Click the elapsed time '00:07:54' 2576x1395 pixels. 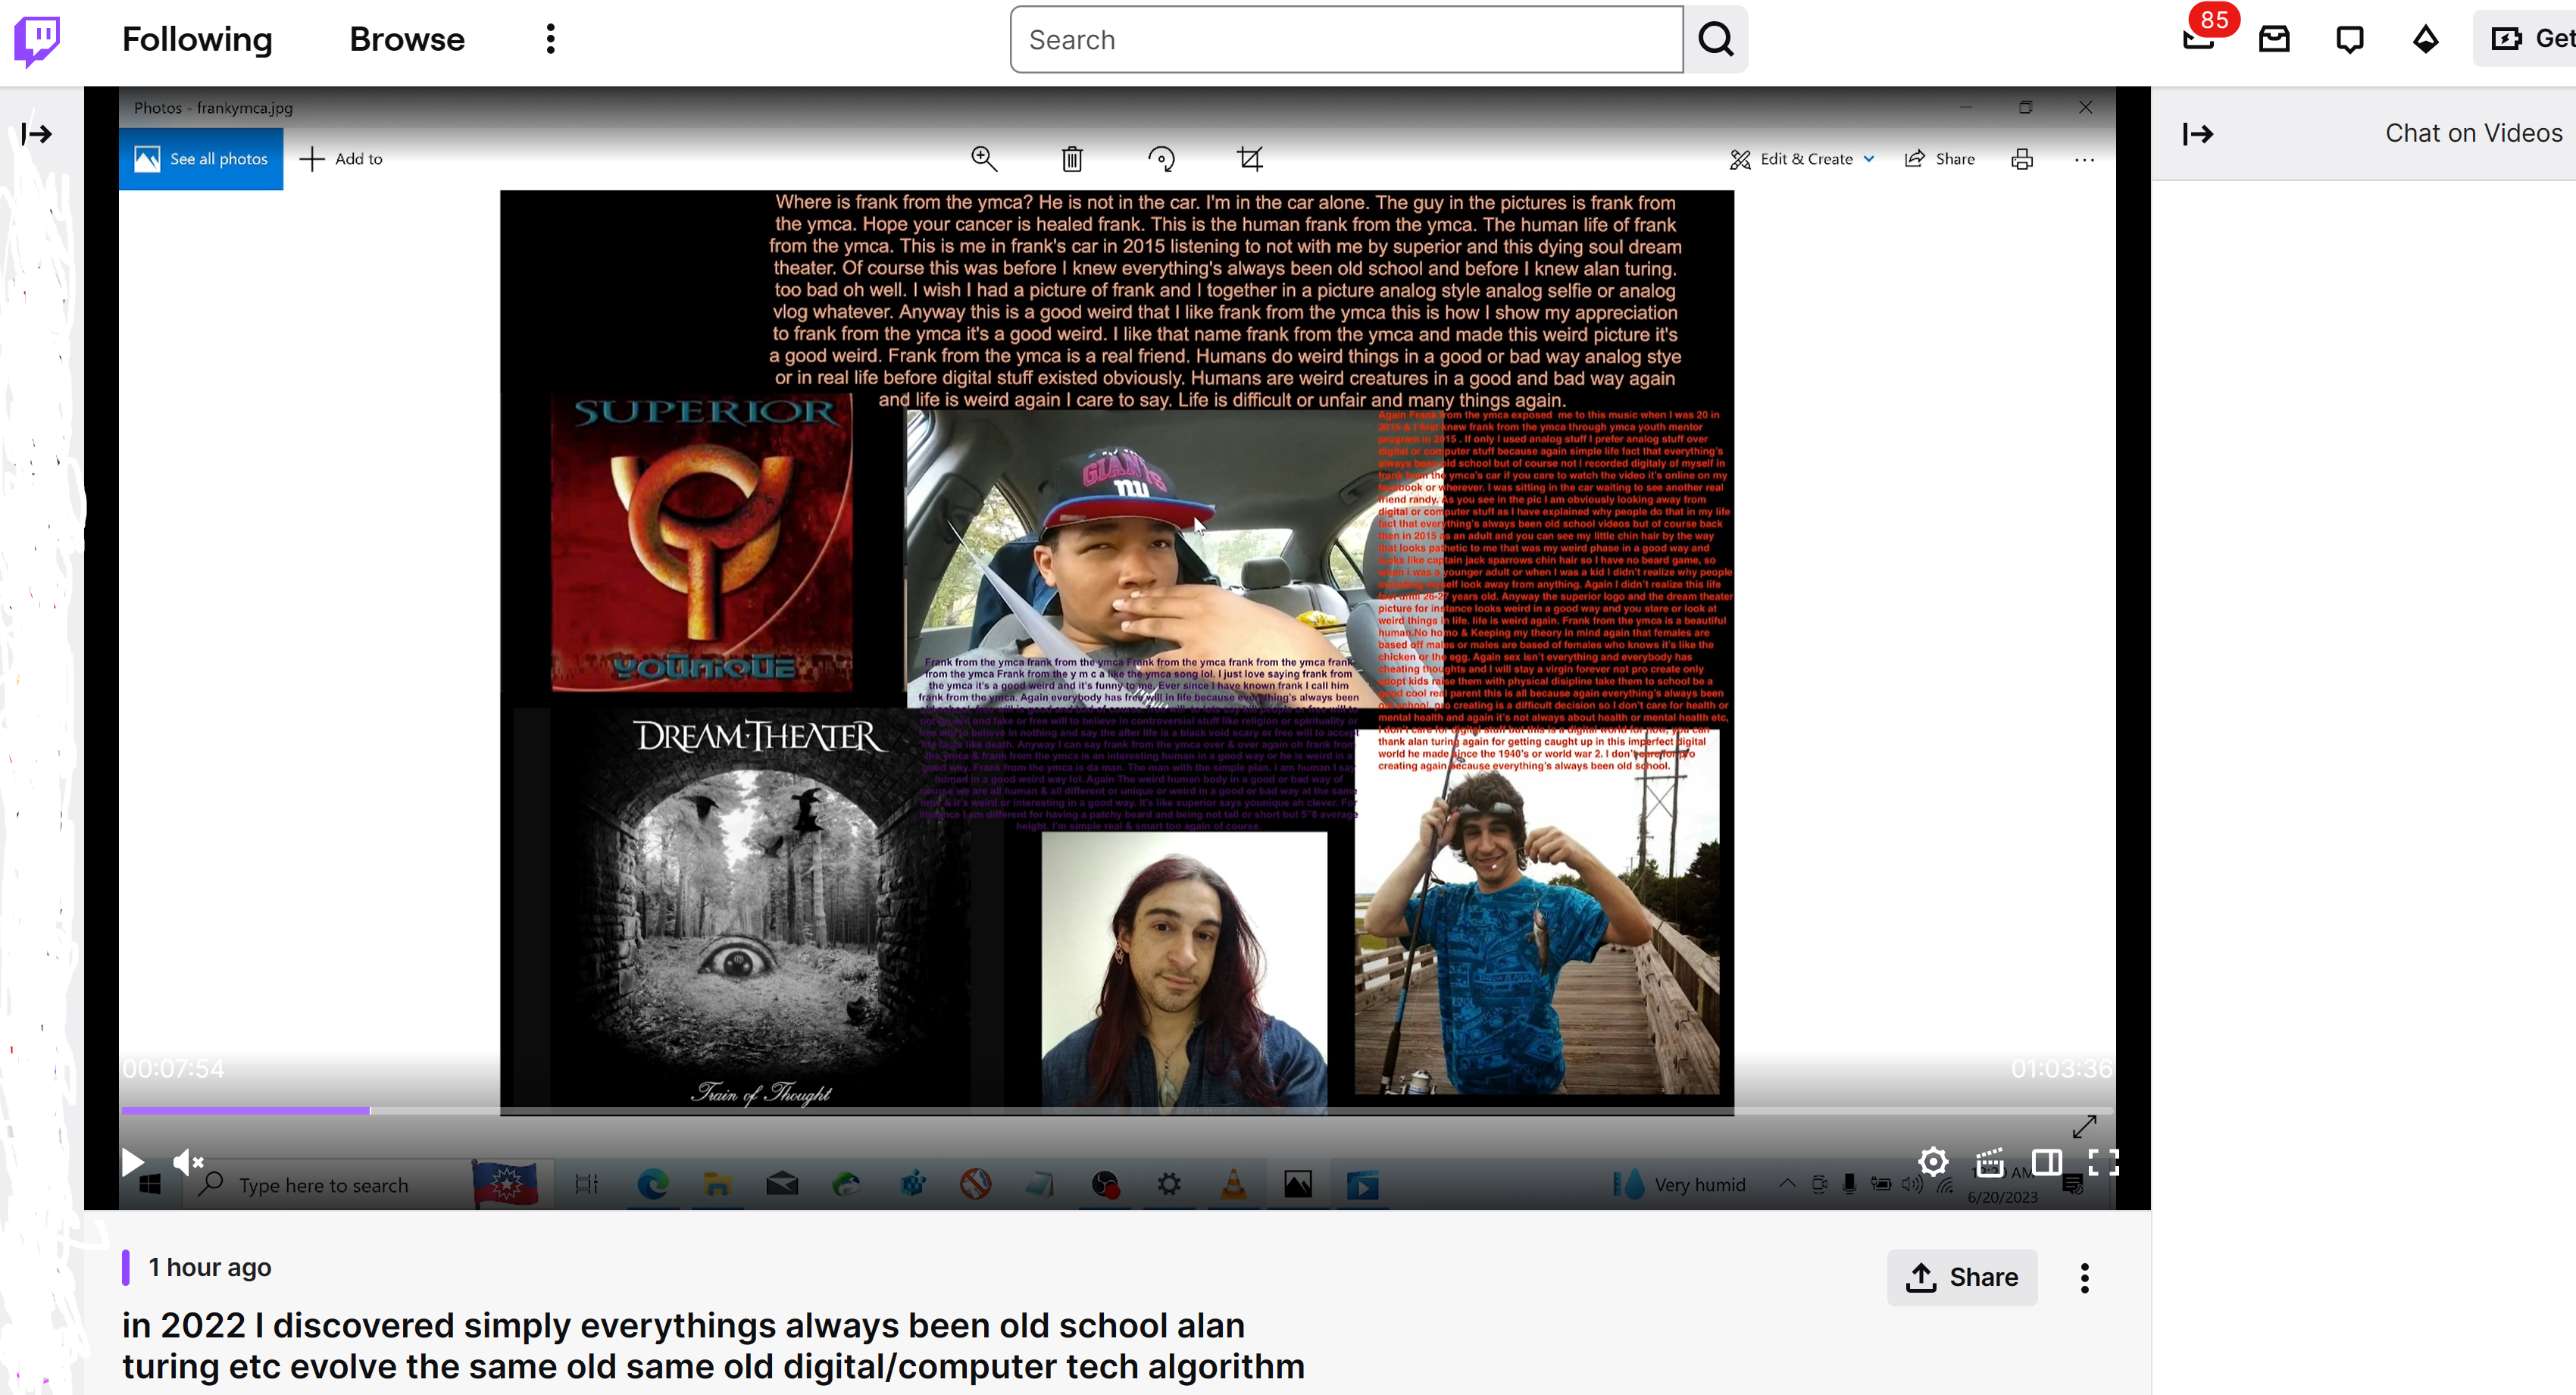(174, 1069)
